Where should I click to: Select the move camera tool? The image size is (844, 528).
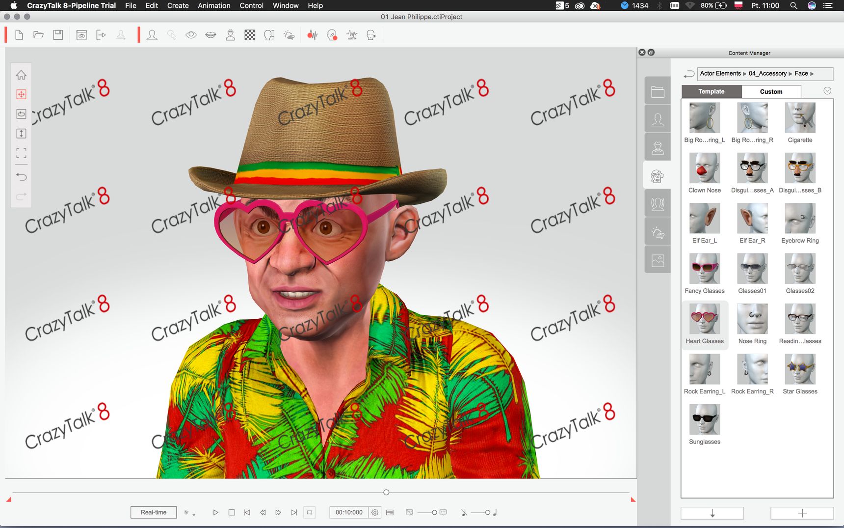[21, 94]
